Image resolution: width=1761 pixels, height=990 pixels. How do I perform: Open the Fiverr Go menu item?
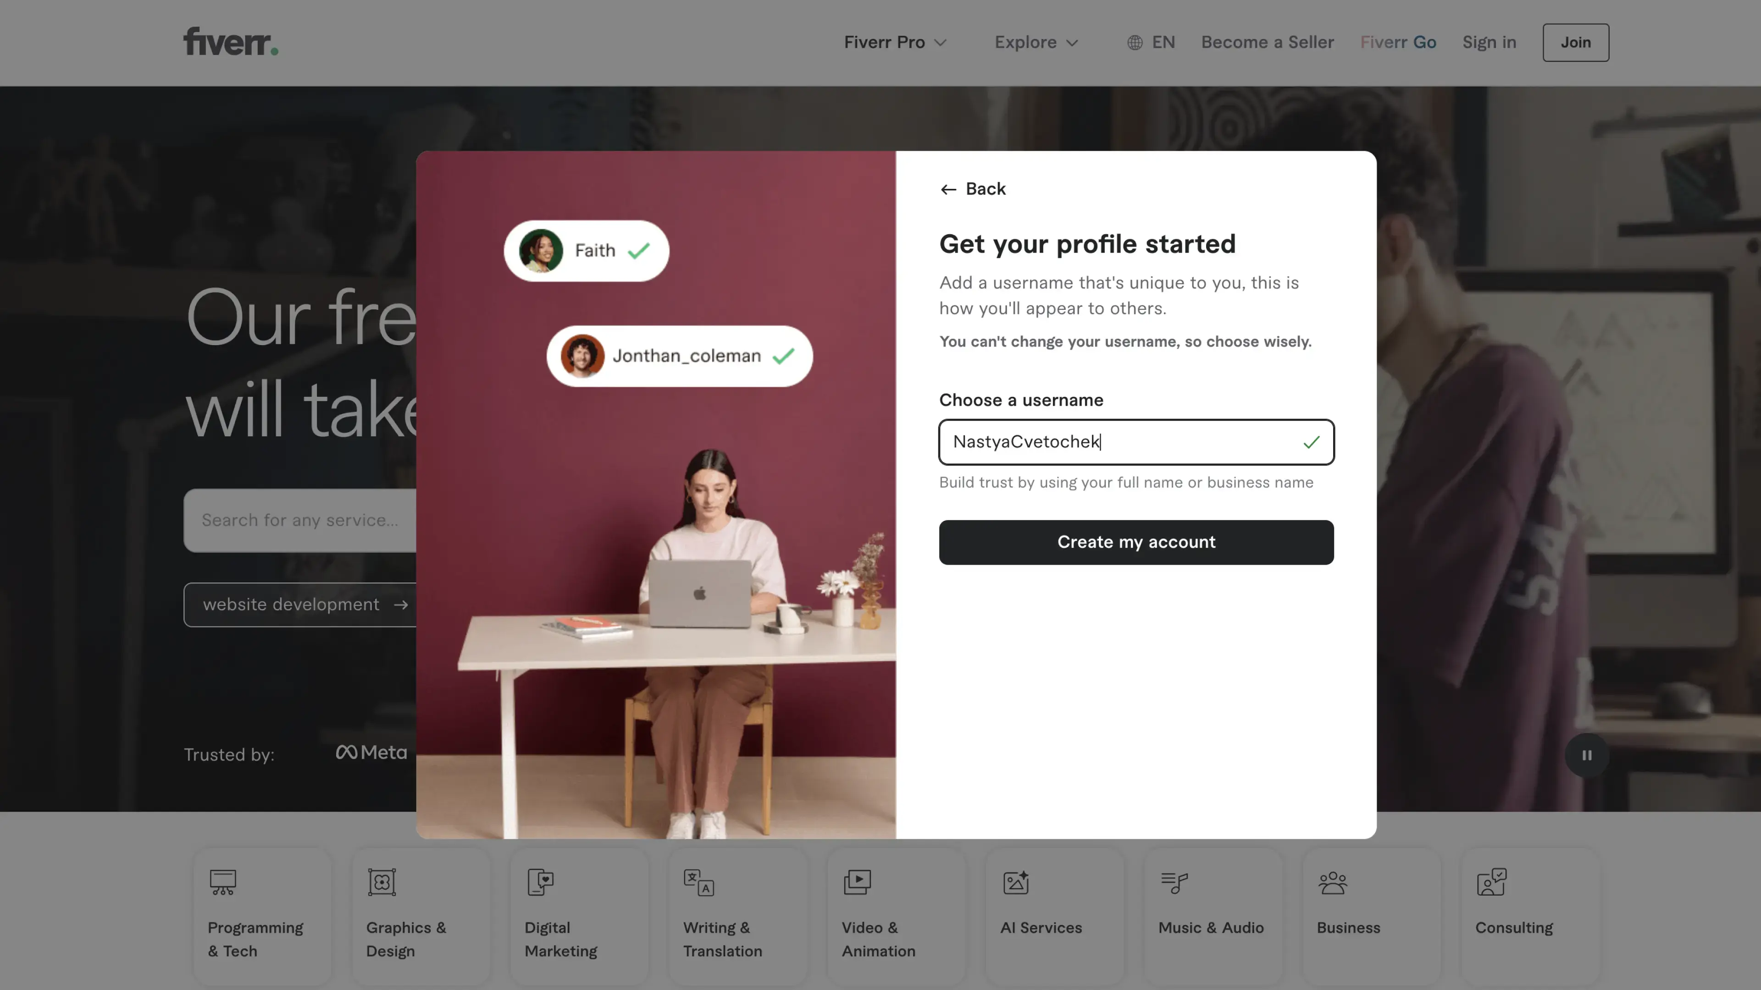tap(1398, 42)
